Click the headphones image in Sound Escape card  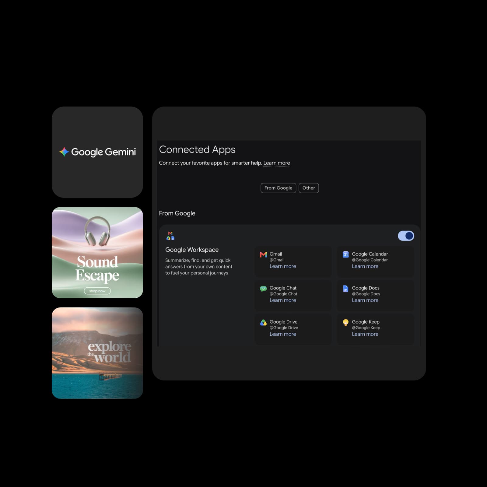coord(97,231)
